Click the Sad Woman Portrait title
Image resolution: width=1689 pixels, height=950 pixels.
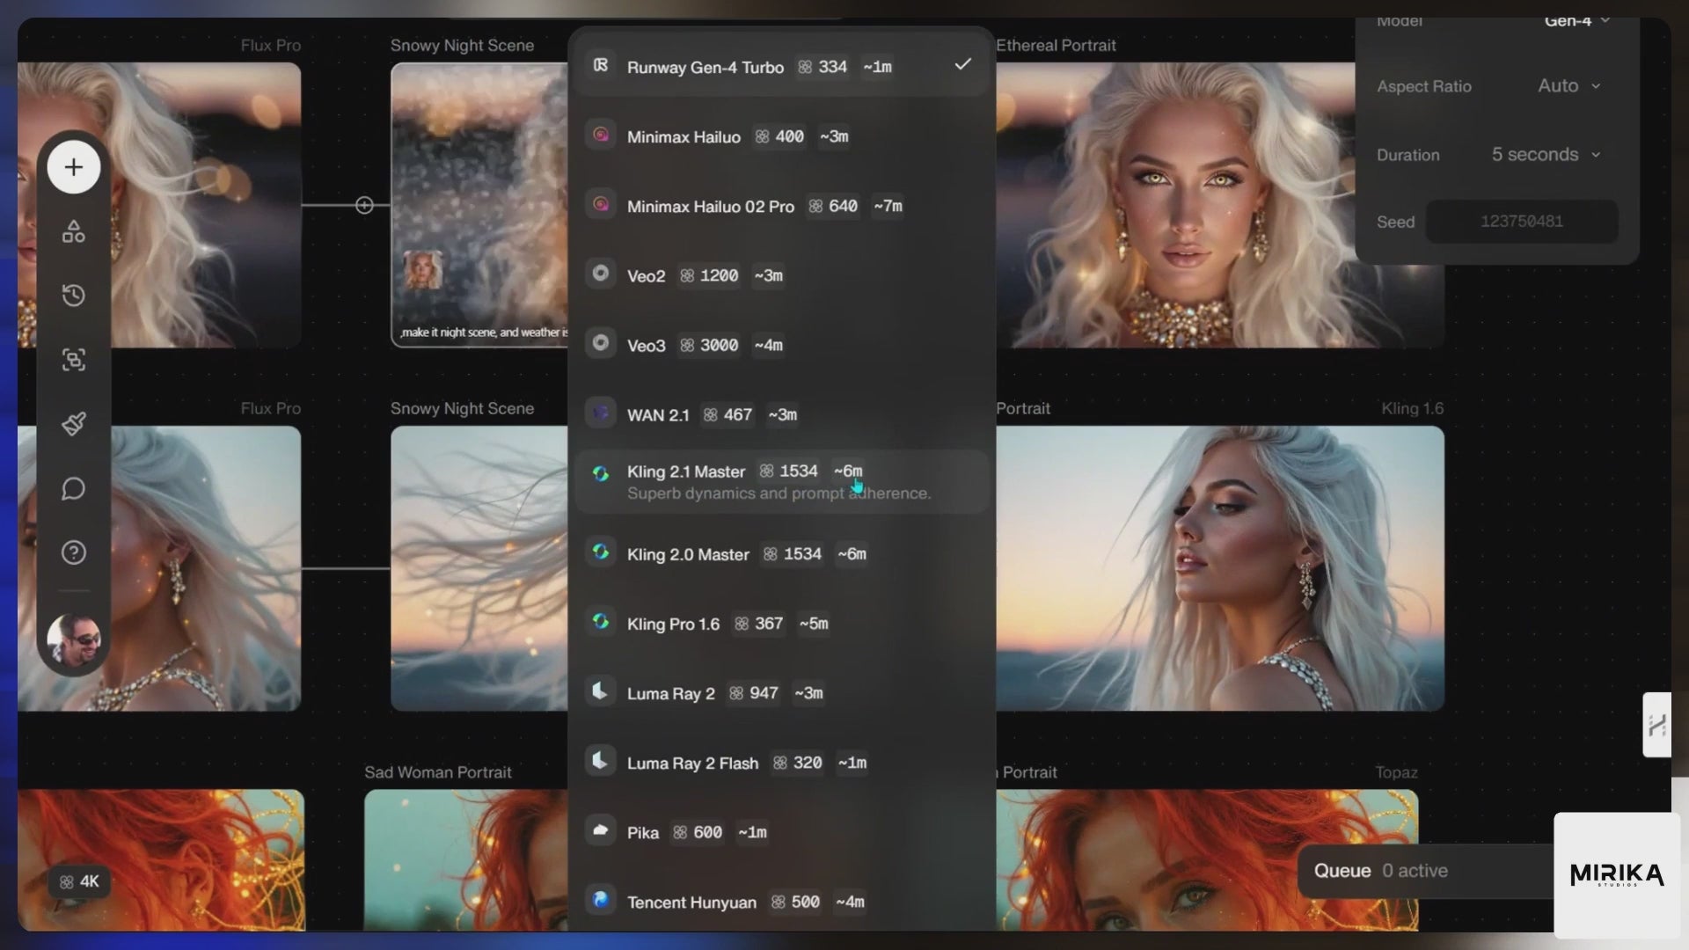pos(438,772)
